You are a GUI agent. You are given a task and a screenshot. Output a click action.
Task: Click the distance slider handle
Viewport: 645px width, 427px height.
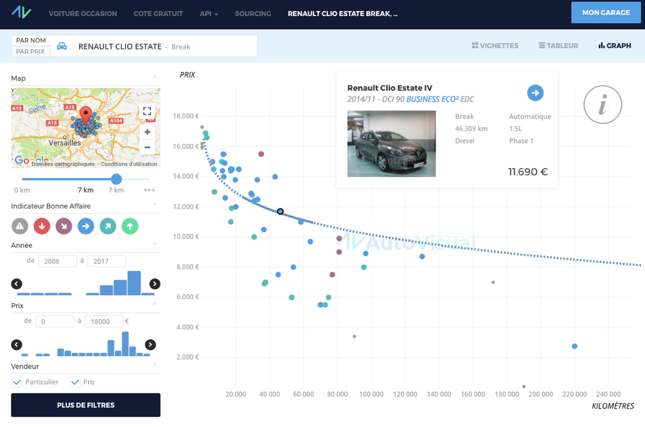click(116, 179)
